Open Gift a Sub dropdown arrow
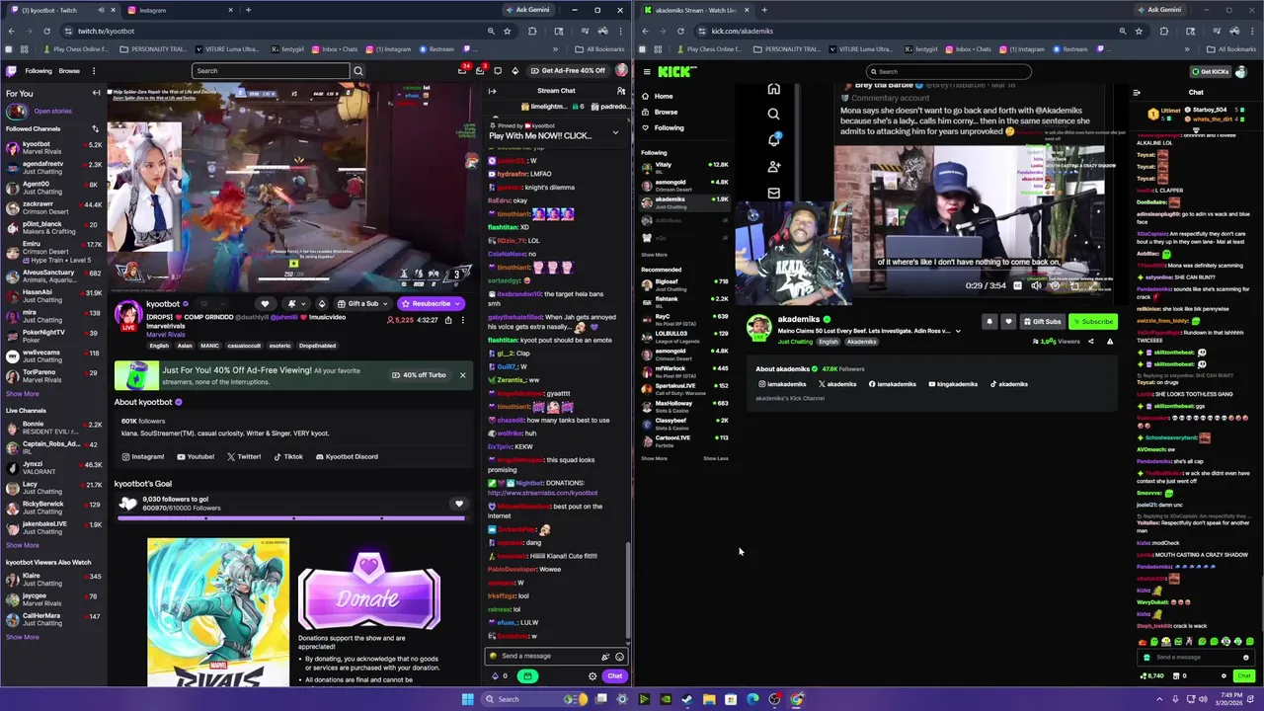The image size is (1264, 711). coord(387,304)
